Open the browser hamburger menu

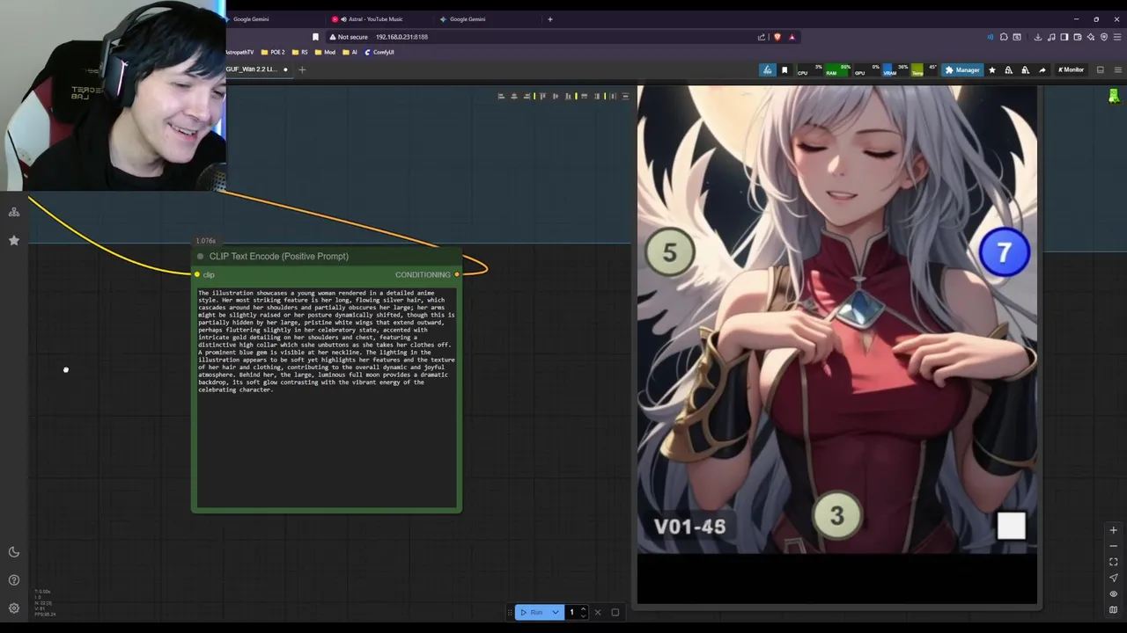pos(1117,37)
